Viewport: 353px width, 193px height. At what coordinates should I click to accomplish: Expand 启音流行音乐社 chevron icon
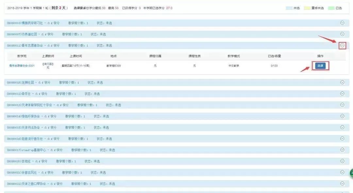click(342, 139)
